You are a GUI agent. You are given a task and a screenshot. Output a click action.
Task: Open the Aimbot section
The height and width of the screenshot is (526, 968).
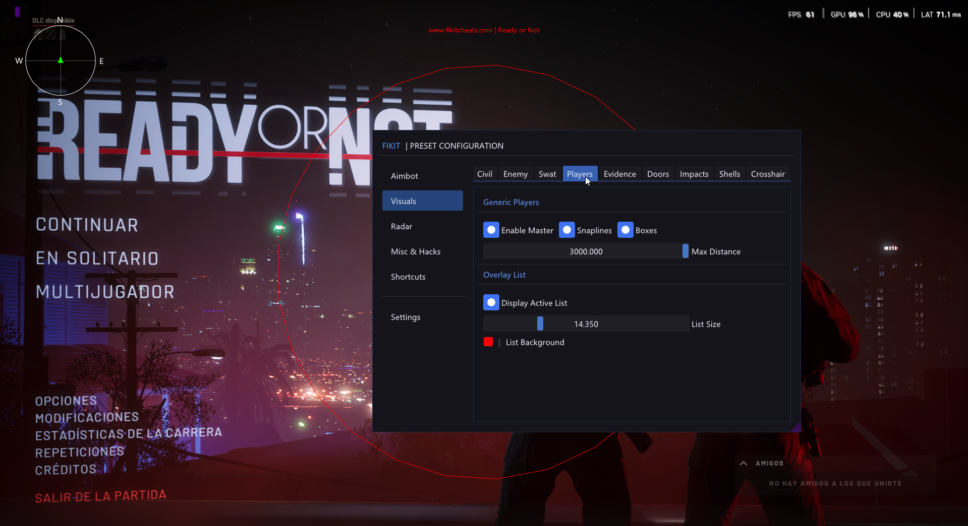[404, 175]
